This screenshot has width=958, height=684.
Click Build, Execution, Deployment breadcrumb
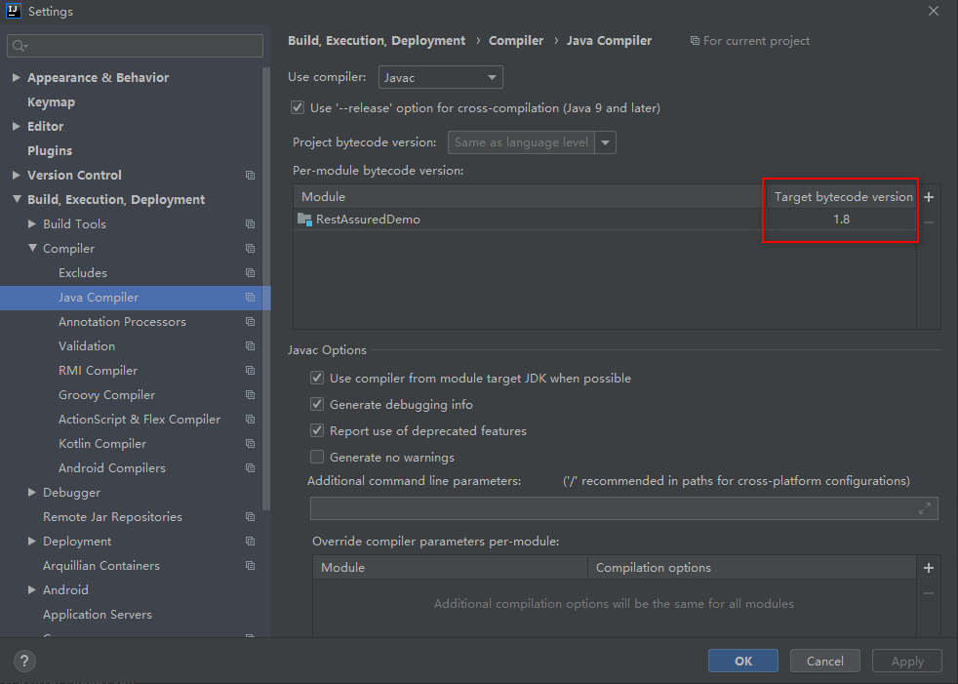point(377,40)
